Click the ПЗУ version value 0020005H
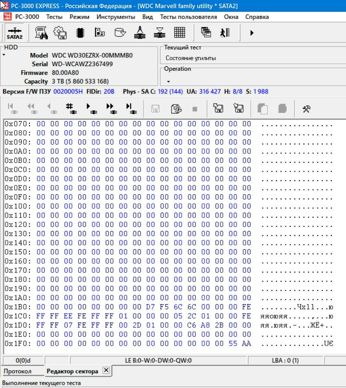Image resolution: width=346 pixels, height=388 pixels. click(68, 92)
